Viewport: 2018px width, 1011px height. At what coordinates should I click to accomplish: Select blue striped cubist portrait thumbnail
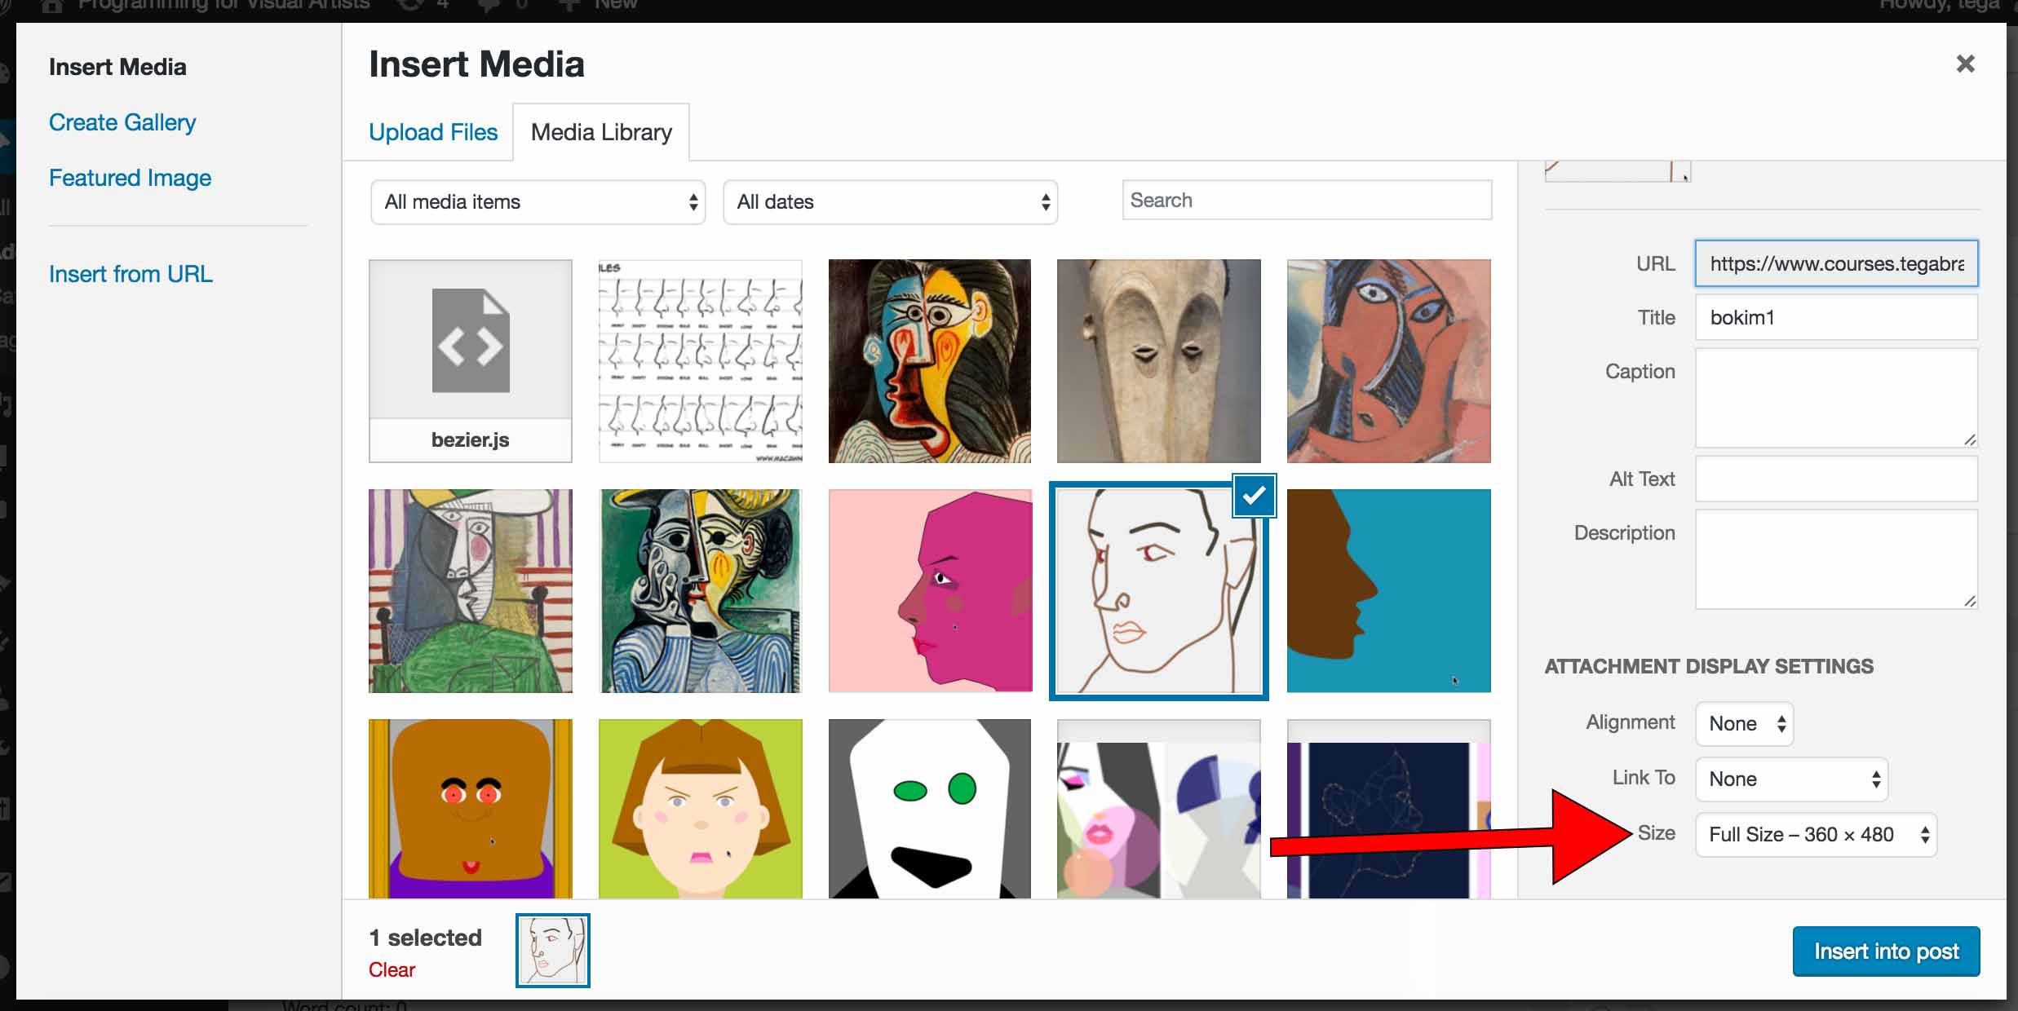tap(701, 591)
